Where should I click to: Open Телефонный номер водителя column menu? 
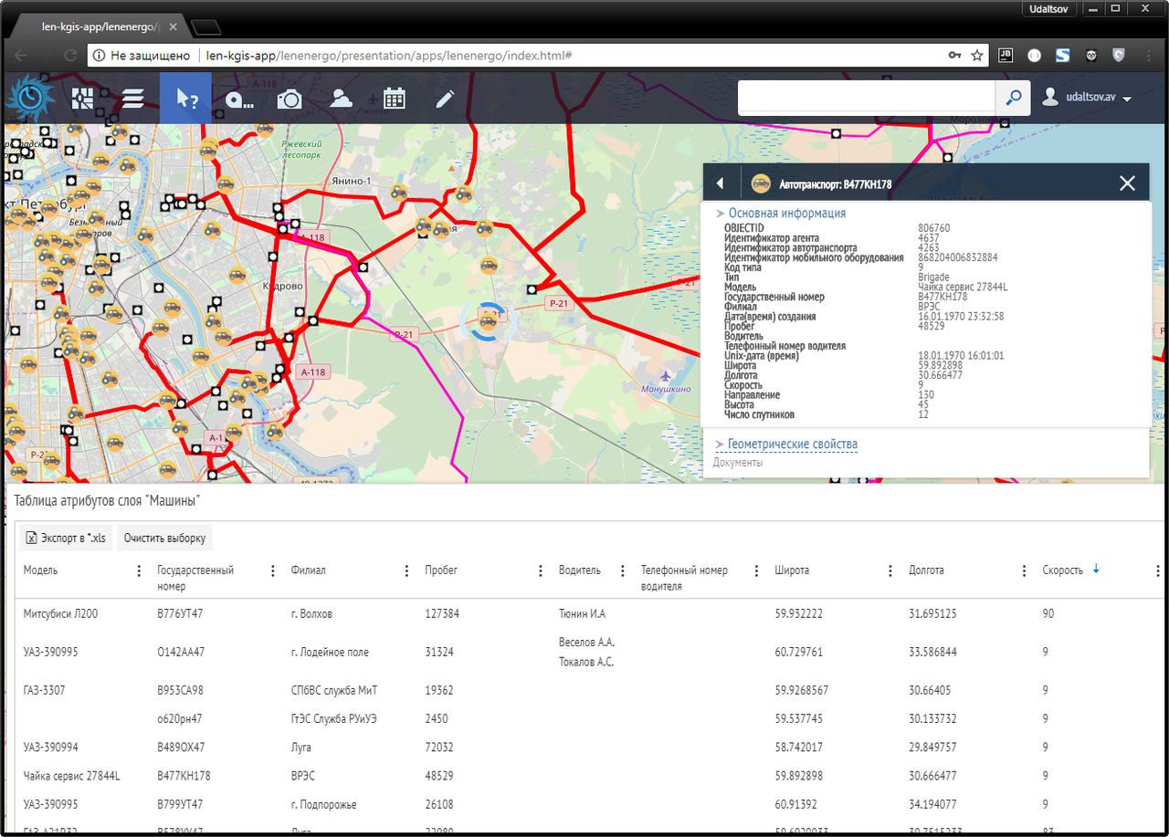click(757, 570)
